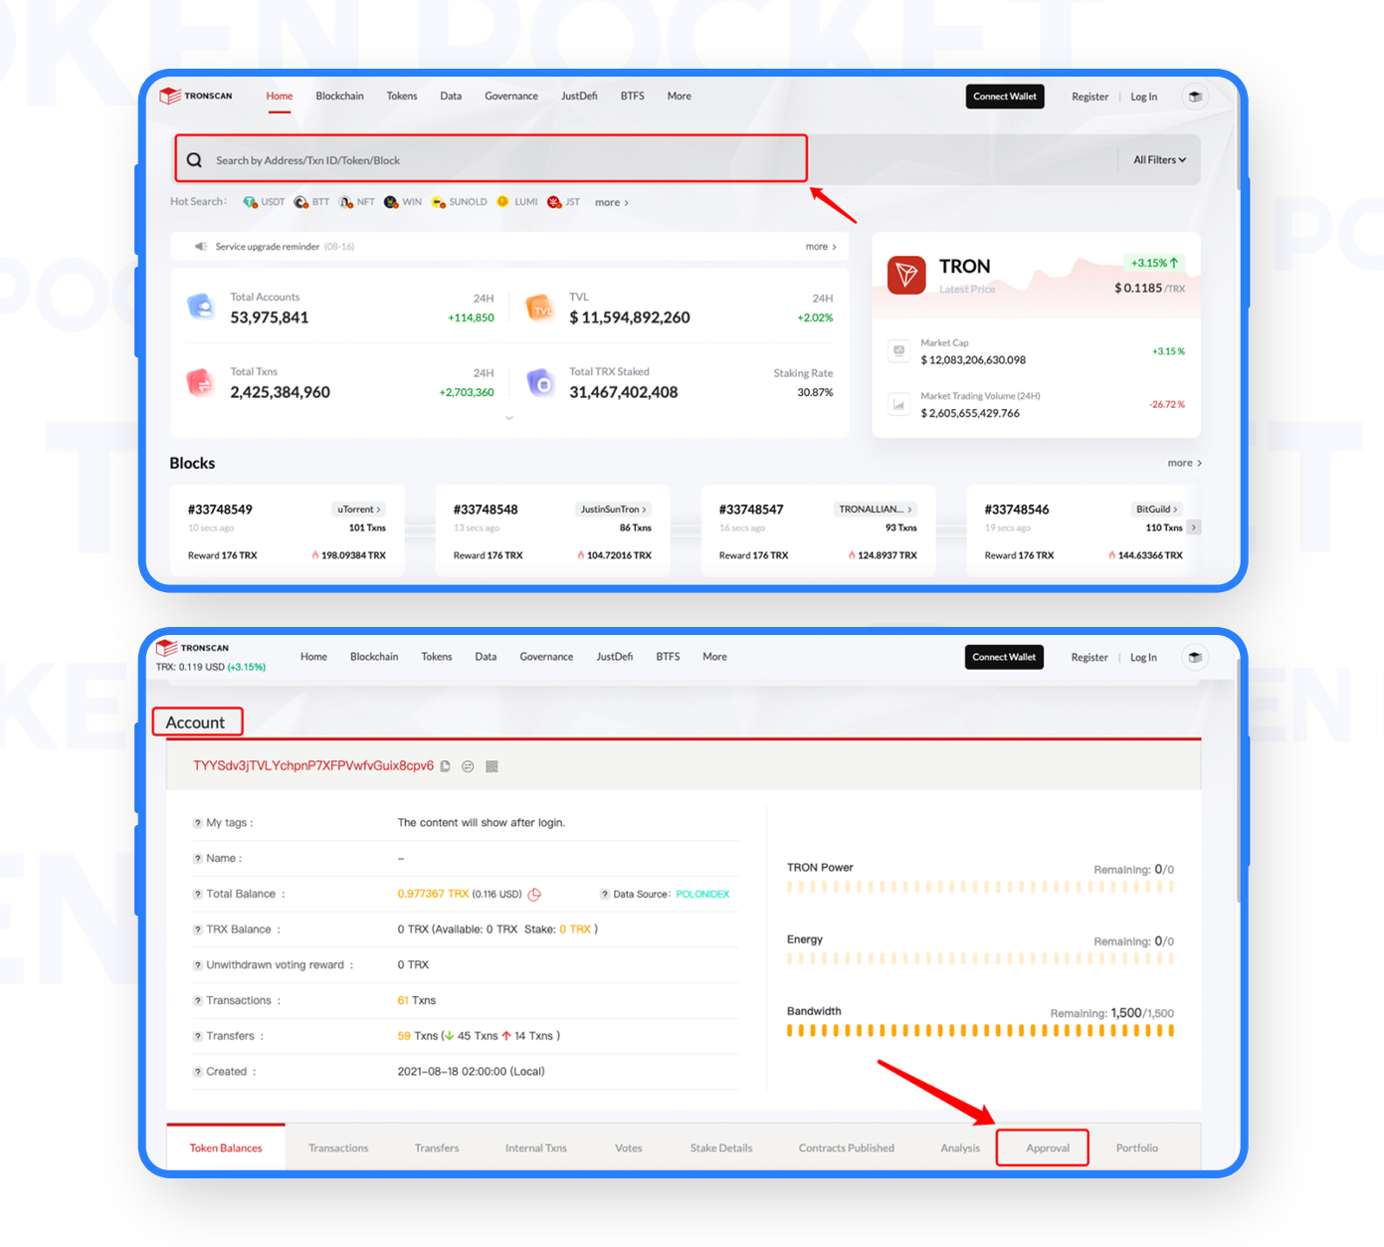The width and height of the screenshot is (1384, 1247).
Task: Expand more hot search tokens
Action: (x=611, y=203)
